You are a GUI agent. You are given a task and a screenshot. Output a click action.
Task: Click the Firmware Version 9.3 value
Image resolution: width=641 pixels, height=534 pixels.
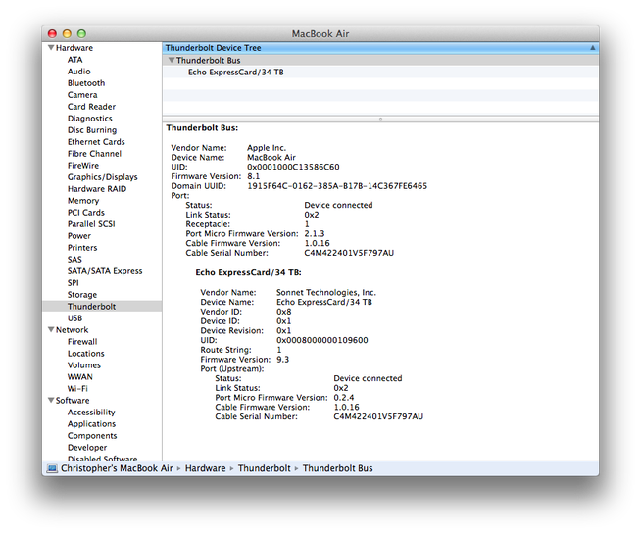283,360
